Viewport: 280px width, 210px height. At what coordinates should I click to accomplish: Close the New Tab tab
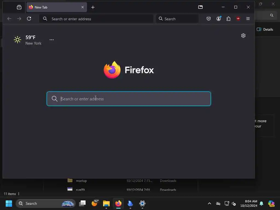click(83, 7)
